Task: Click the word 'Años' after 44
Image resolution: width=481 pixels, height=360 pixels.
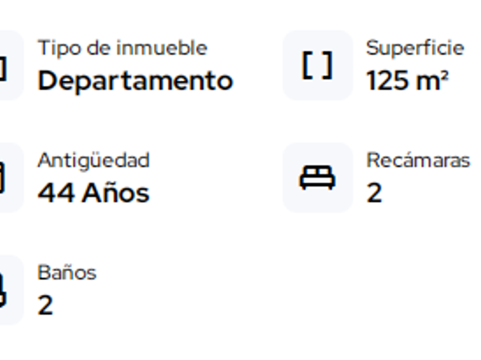Action: 115,193
